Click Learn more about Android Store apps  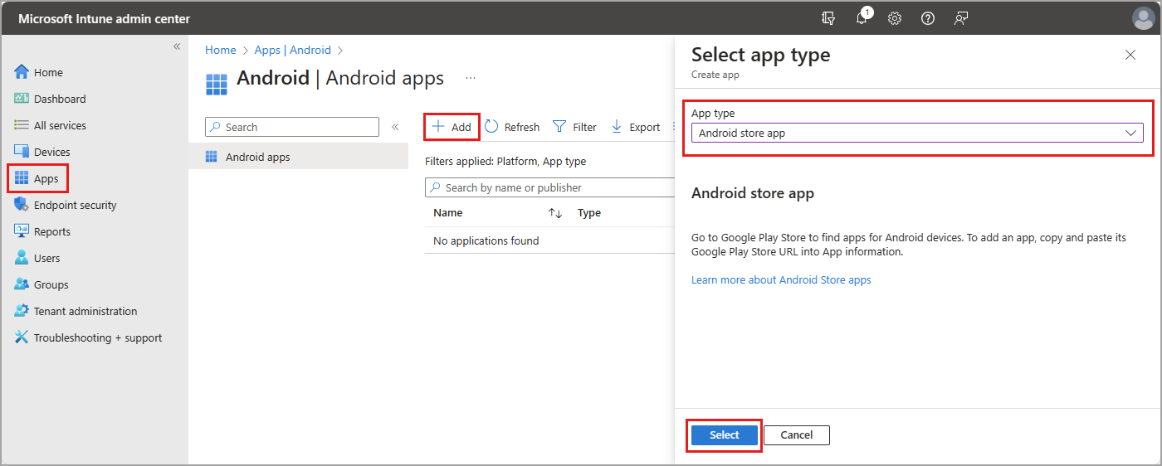781,280
